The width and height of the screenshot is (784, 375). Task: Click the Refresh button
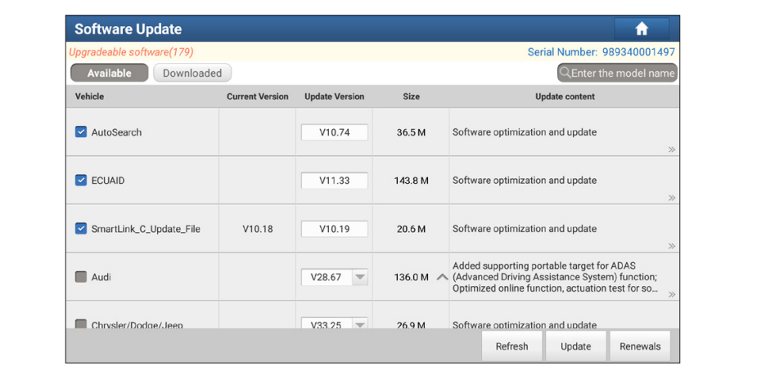511,346
